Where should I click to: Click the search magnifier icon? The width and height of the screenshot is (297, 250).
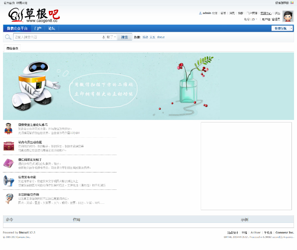click(x=8, y=37)
